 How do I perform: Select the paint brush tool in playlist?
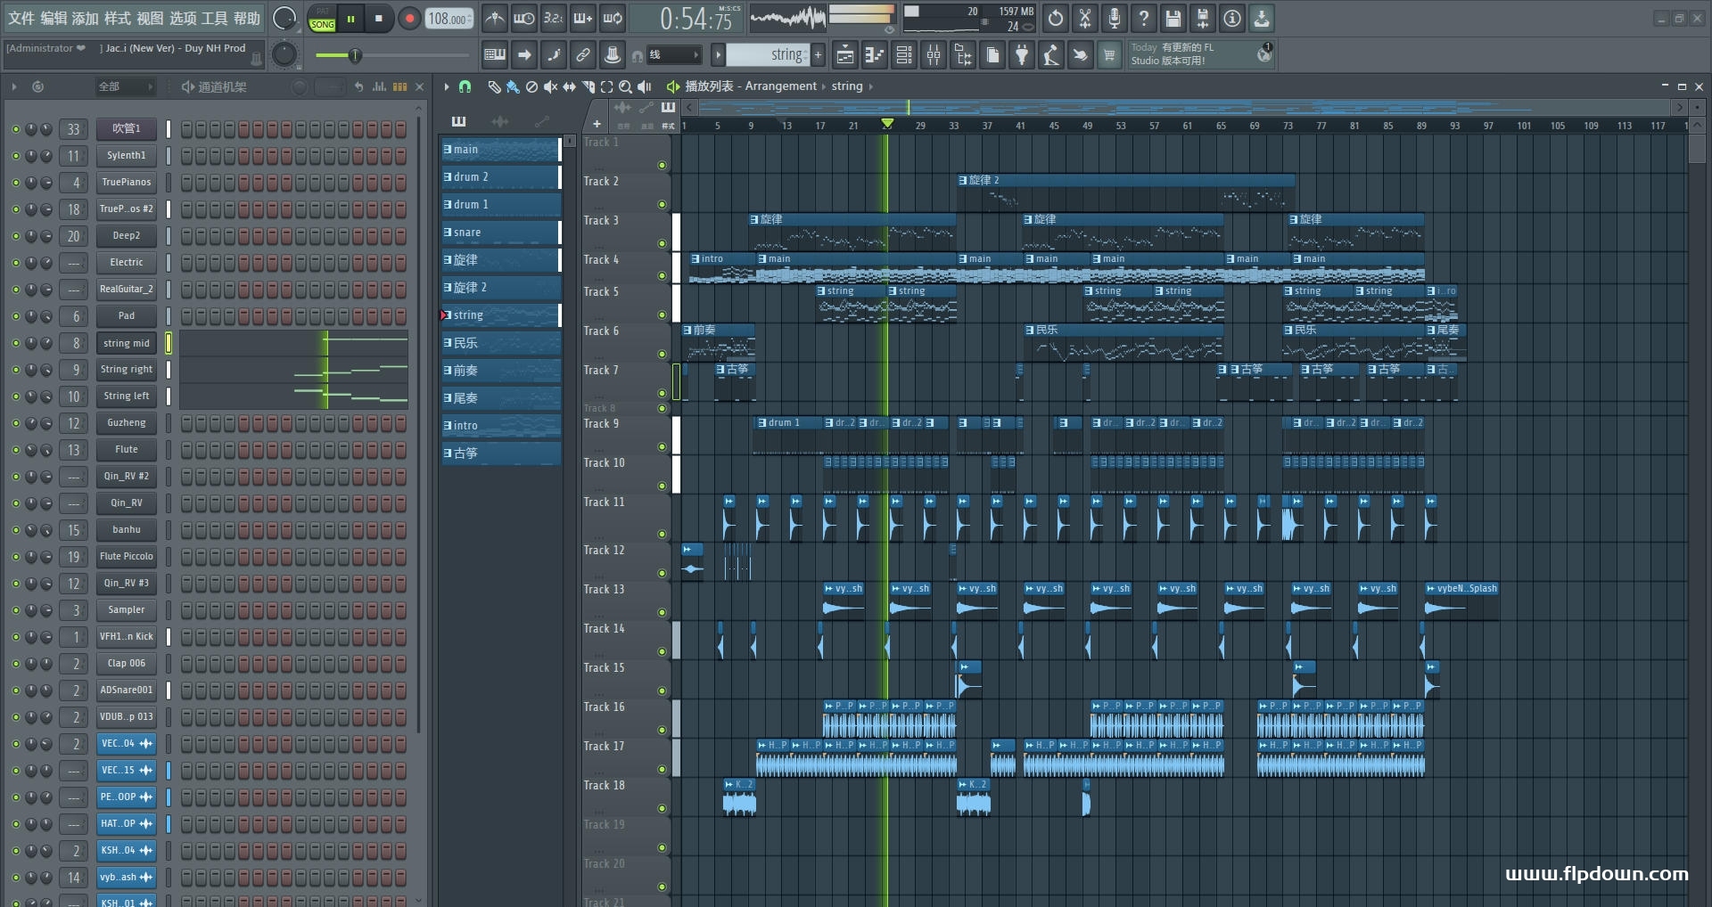513,86
